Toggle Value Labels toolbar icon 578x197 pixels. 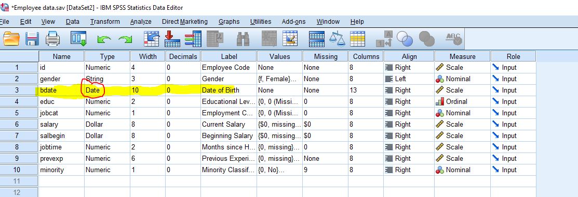click(x=384, y=38)
